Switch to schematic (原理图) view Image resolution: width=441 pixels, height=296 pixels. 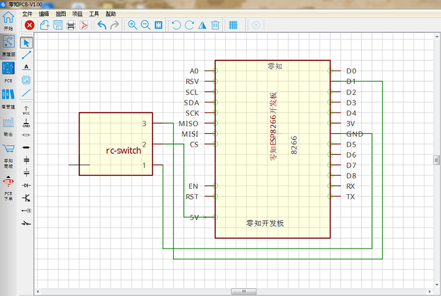click(8, 46)
